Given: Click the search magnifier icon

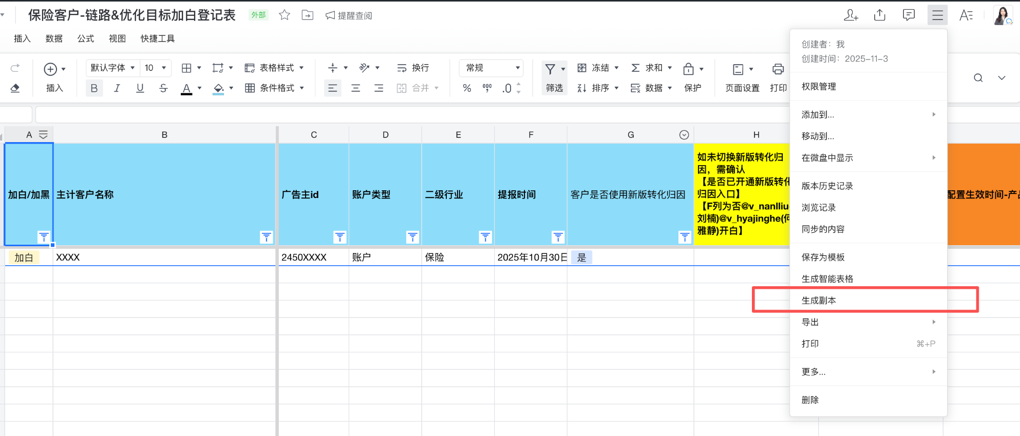Looking at the screenshot, I should click(978, 78).
